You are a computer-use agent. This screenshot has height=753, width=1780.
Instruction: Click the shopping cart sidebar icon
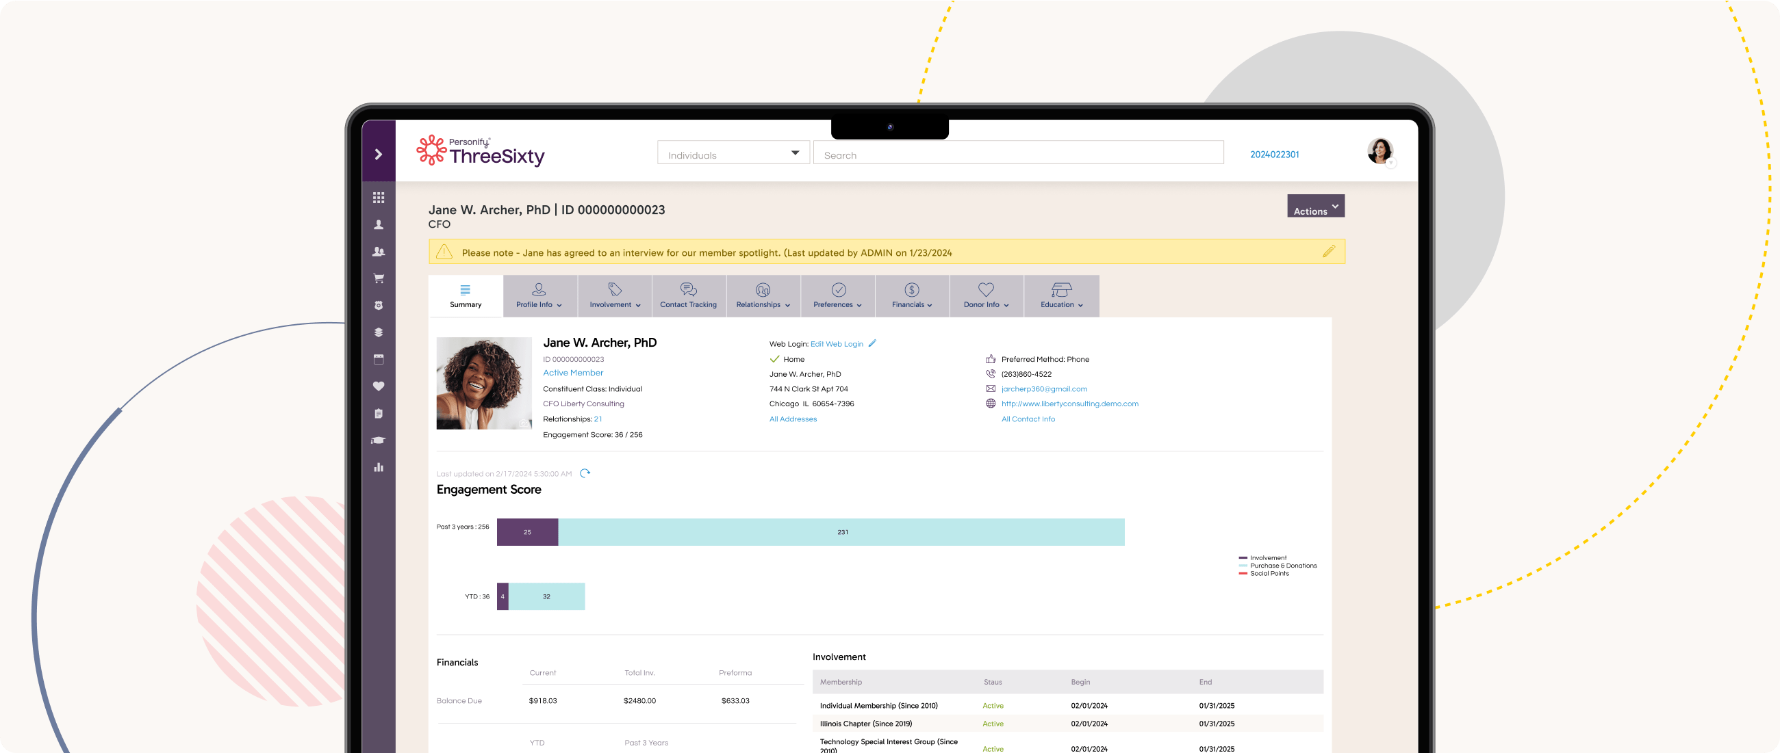(378, 279)
